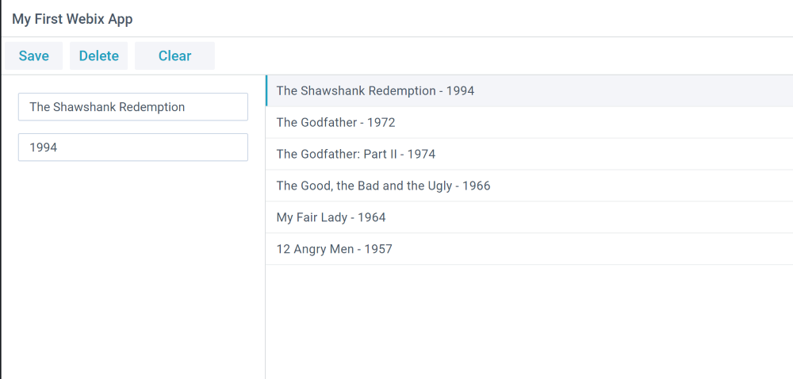Click the blue selection marker on Shawshank row
The width and height of the screenshot is (793, 379).
click(x=266, y=90)
